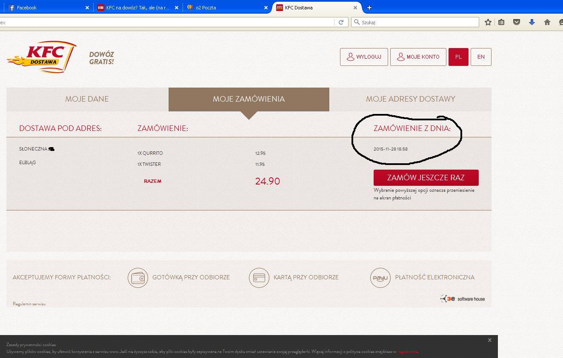Dismiss the cookie notice with x
The image size is (563, 358).
click(490, 340)
